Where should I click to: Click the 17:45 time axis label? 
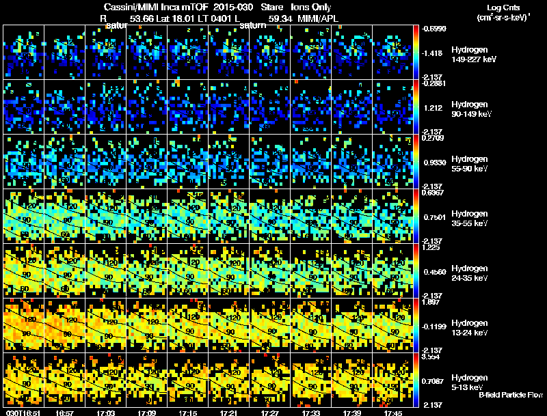coord(393,413)
